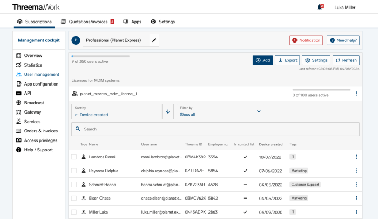Switch to the Apps tab
The width and height of the screenshot is (378, 219).
132,22
